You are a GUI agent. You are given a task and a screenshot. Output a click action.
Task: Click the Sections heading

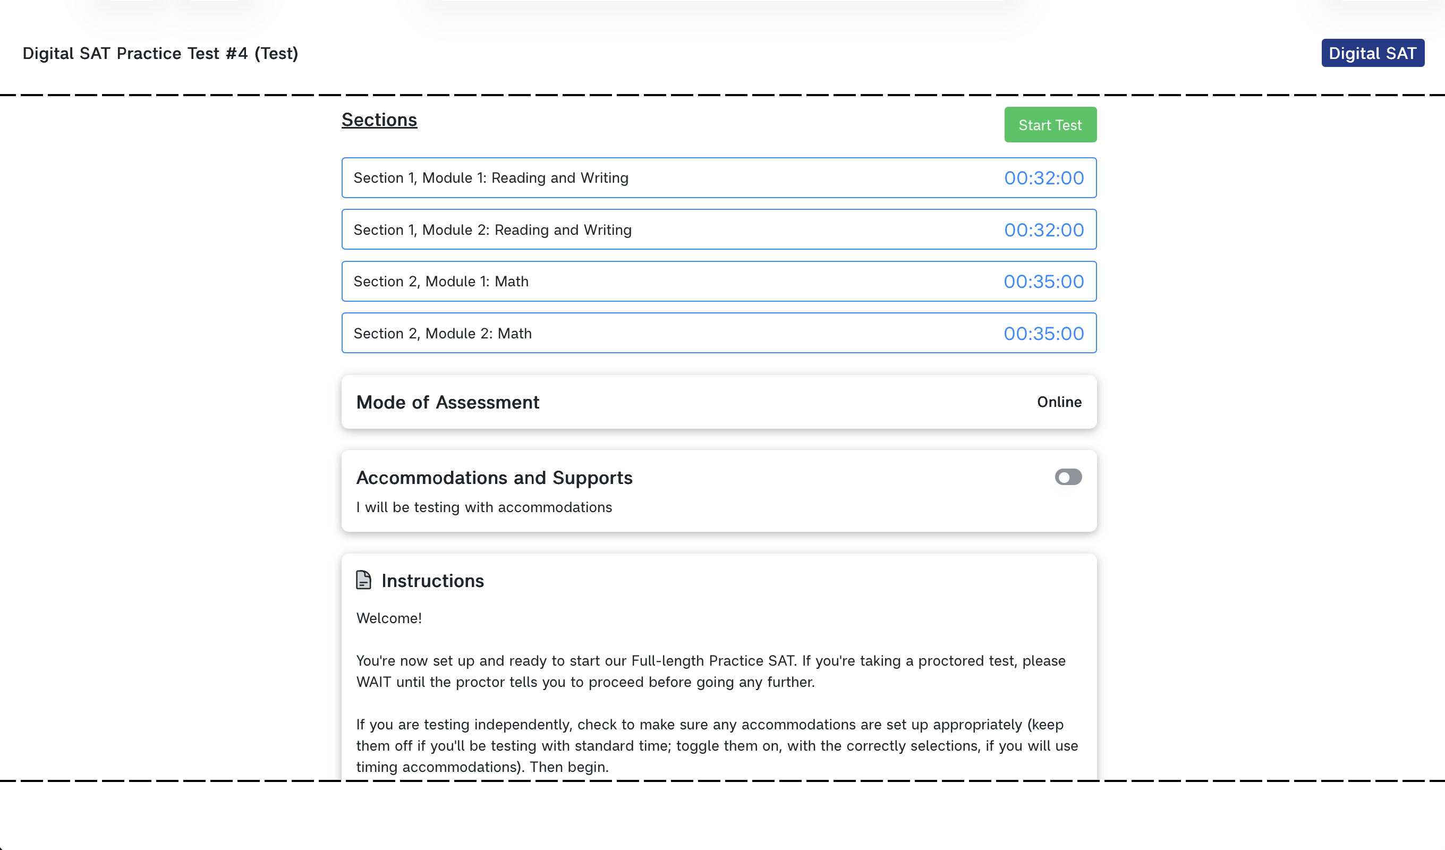(379, 120)
